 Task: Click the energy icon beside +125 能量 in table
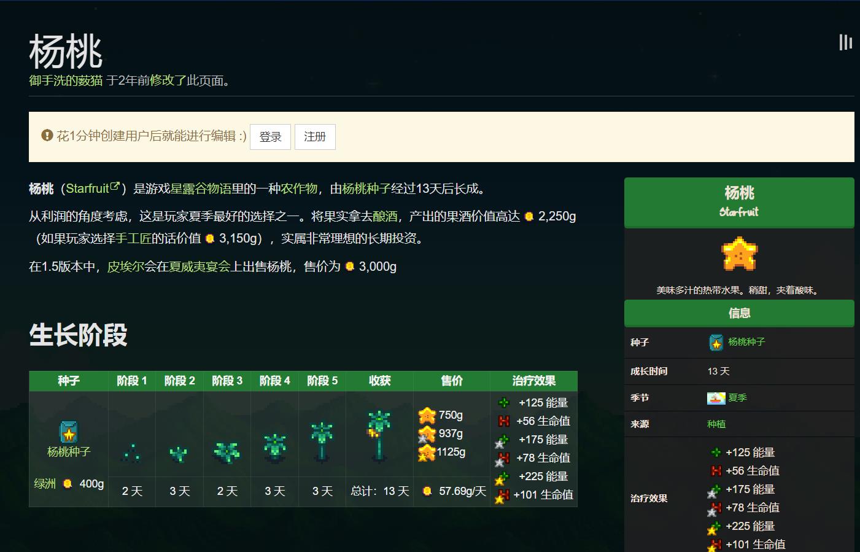[x=504, y=403]
